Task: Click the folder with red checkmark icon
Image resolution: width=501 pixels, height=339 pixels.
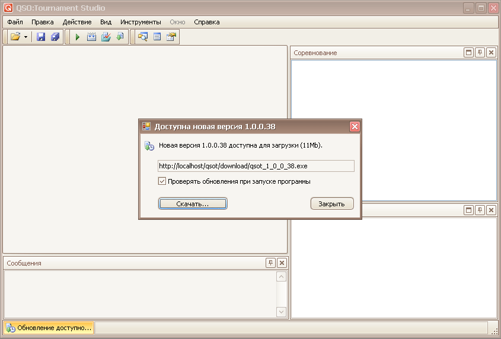Action: tap(106, 37)
